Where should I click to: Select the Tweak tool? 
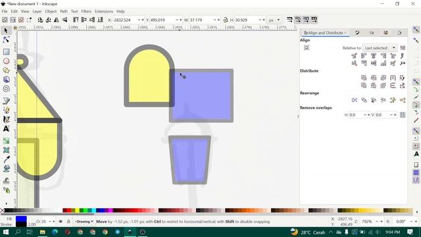click(6, 180)
